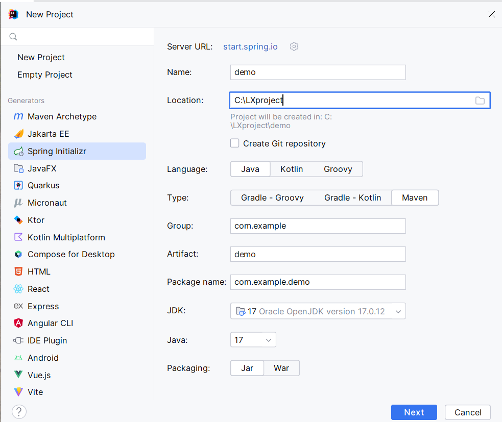Select Jakarta EE generator
The height and width of the screenshot is (422, 502).
tap(77, 134)
